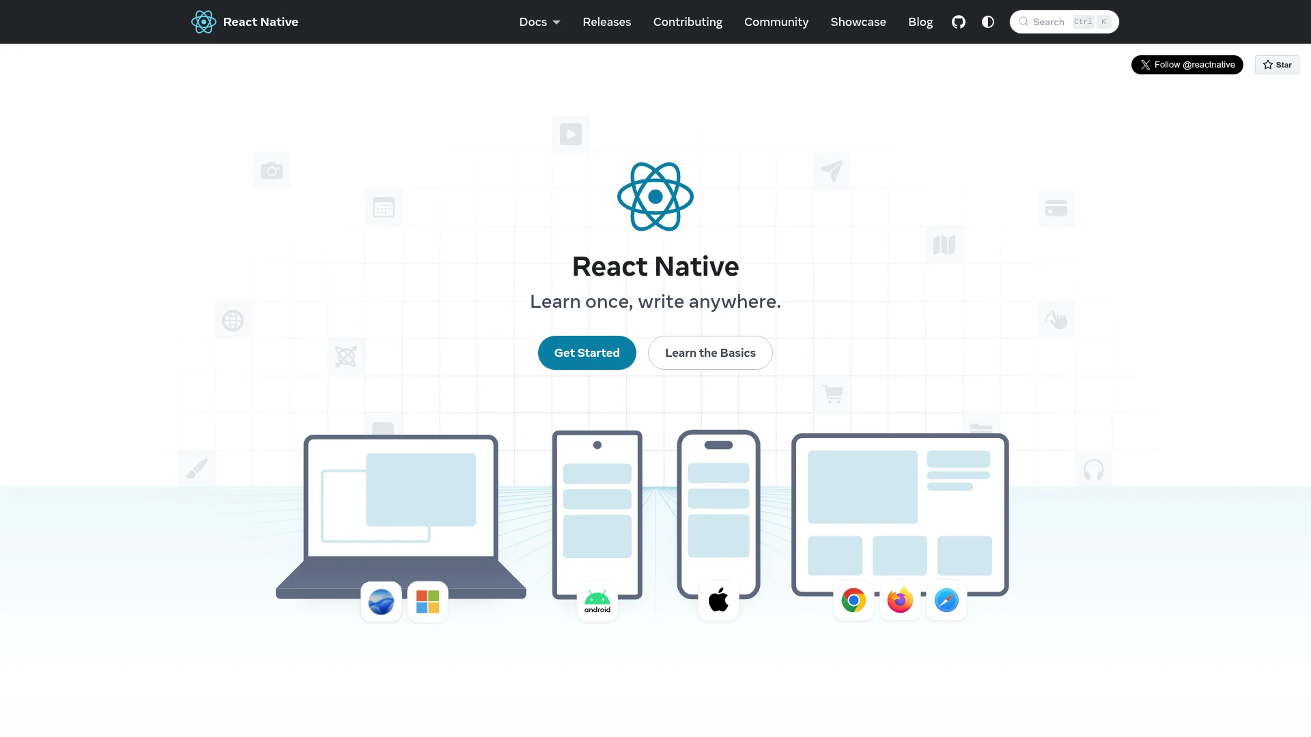The height and width of the screenshot is (737, 1311).
Task: Open the Community page
Action: click(x=776, y=22)
